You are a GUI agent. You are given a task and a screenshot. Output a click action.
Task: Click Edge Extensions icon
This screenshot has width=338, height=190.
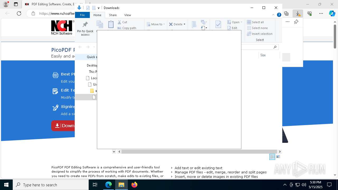click(x=286, y=13)
